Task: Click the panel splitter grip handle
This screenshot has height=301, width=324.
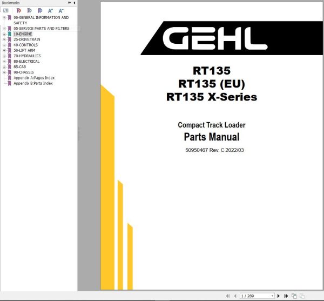Action: [79, 134]
